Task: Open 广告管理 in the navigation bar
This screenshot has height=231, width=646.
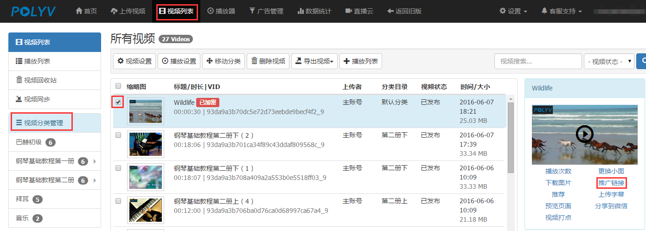Action: (266, 11)
